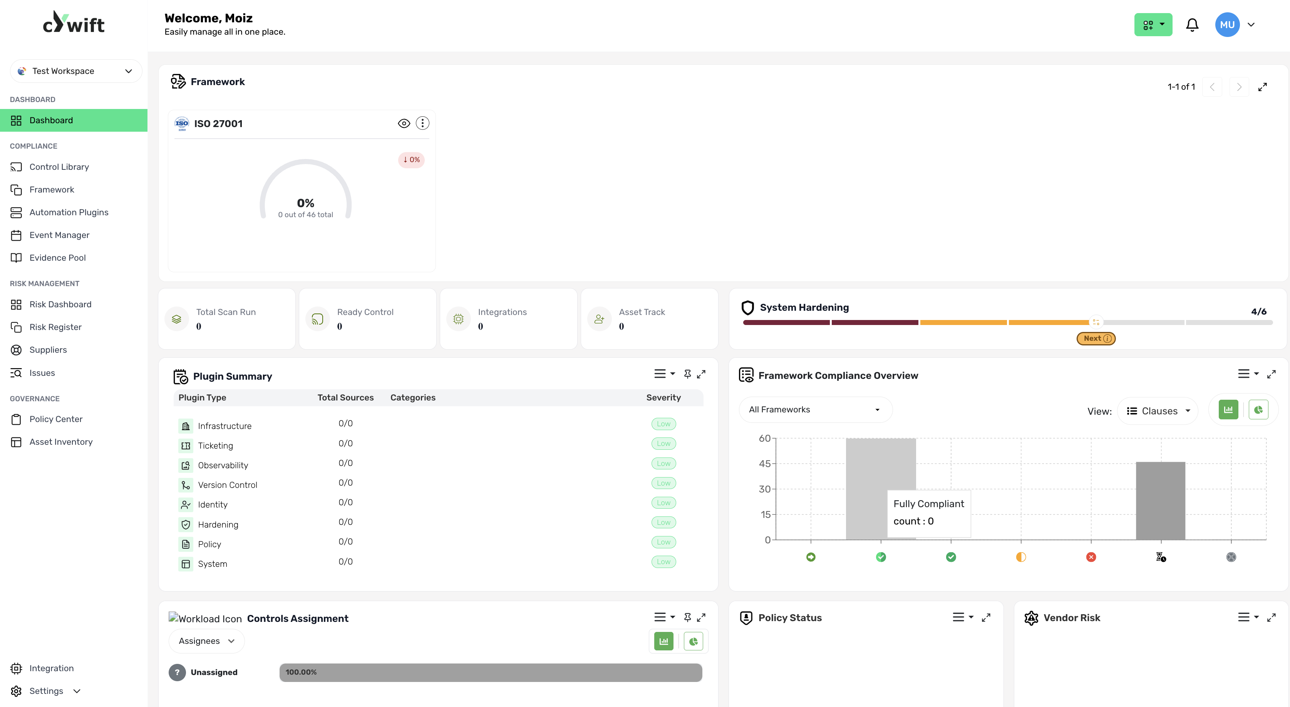Viewport: 1290px width, 707px height.
Task: Expand the Policy Status widget
Action: [986, 617]
